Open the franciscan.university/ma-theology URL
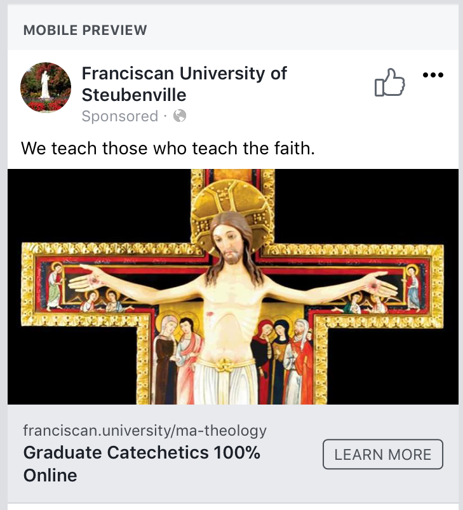463x510 pixels. click(x=145, y=431)
